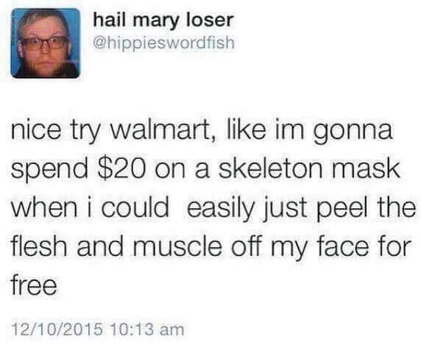This screenshot has width=421, height=350.
Task: Click the word mask in tweet
Action: coord(365,169)
